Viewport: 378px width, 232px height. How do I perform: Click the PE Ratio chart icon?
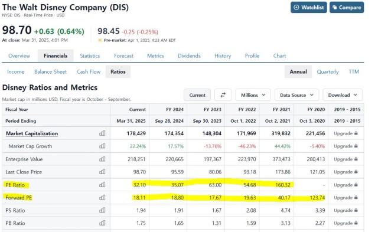click(102, 185)
